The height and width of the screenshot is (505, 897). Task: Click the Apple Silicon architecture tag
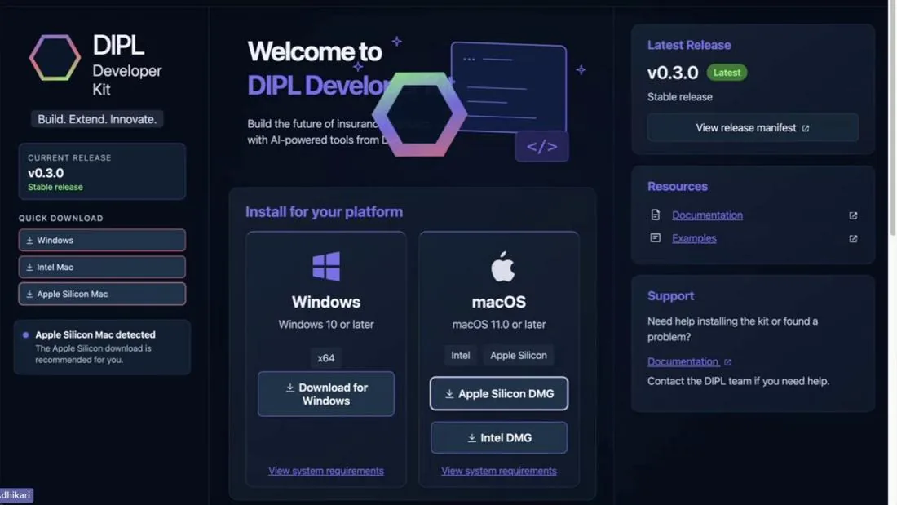coord(519,356)
